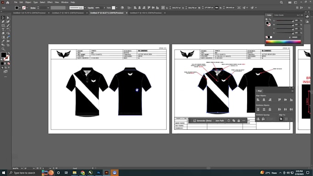Select the Gradient tool

pos(3,37)
